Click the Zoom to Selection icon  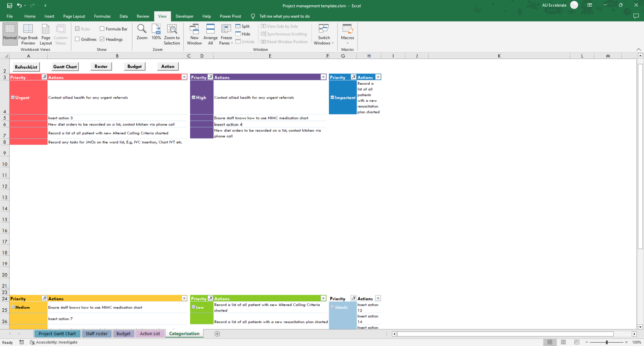172,29
